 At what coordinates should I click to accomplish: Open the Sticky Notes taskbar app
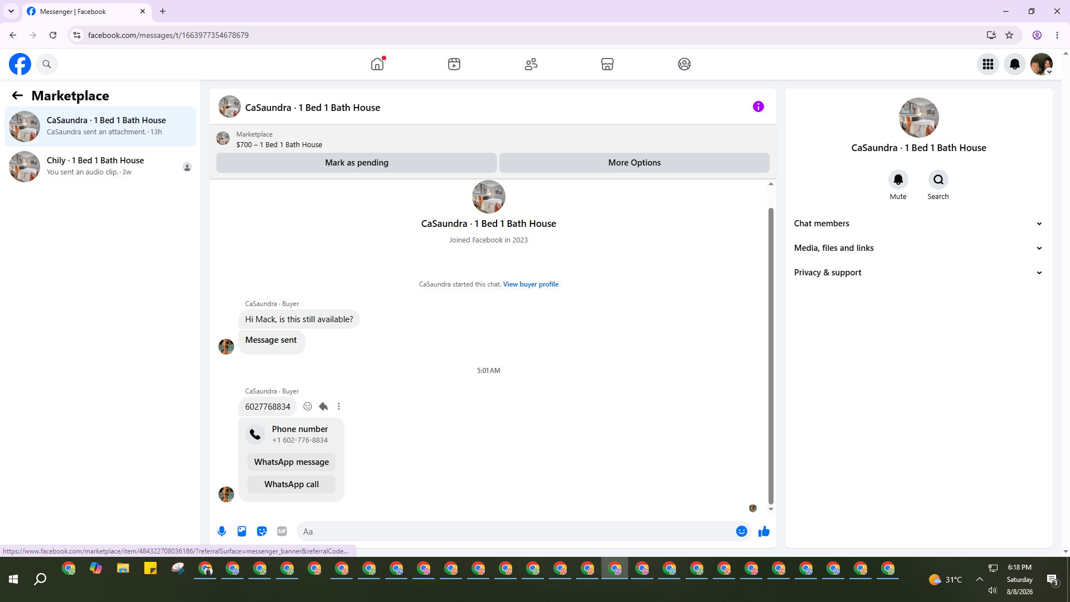(150, 569)
